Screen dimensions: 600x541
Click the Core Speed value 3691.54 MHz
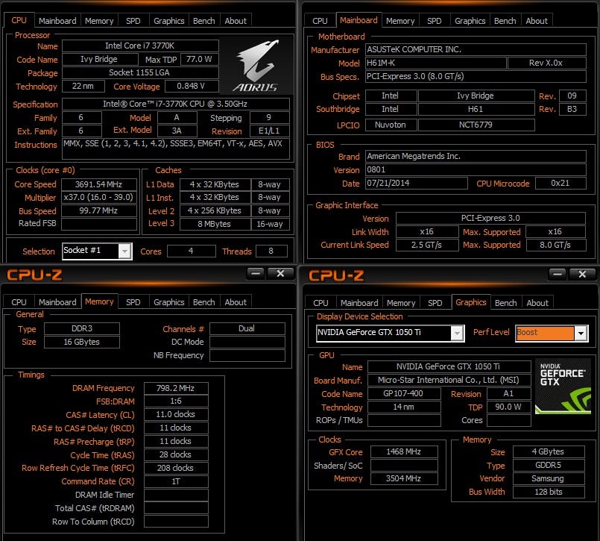point(98,184)
